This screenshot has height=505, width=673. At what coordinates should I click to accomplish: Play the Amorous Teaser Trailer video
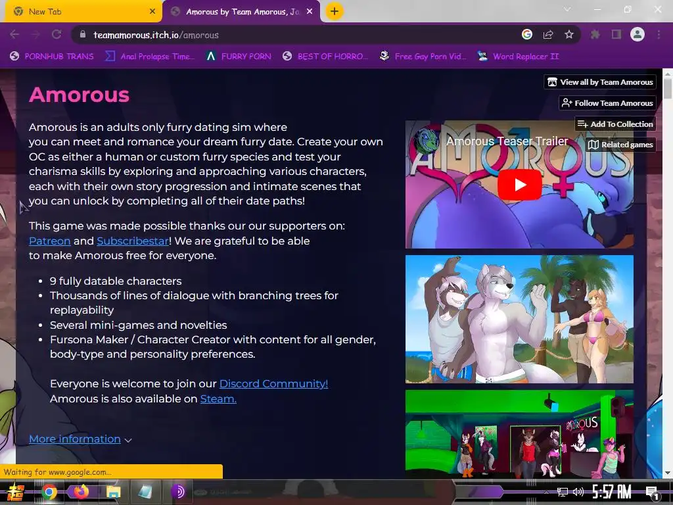tap(519, 185)
